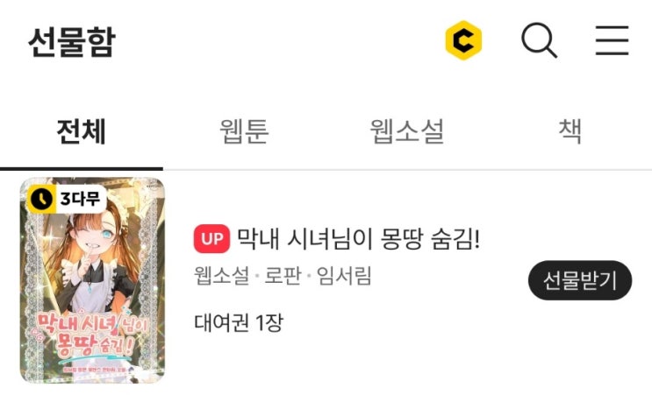Switch to the 책 tab
This screenshot has height=395, width=652.
point(570,130)
